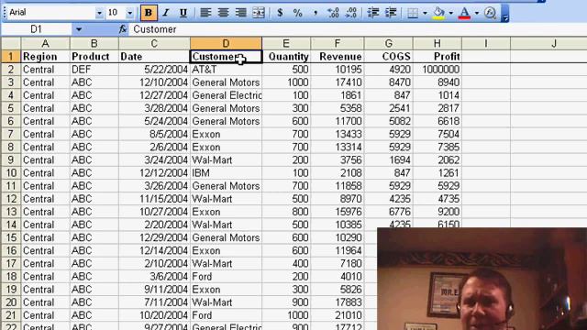Select column C header
587x330 pixels.
154,43
